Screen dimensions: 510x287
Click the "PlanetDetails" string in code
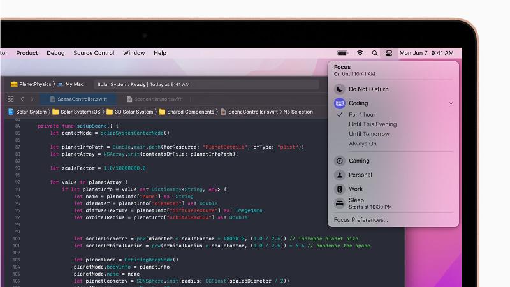tap(225, 147)
